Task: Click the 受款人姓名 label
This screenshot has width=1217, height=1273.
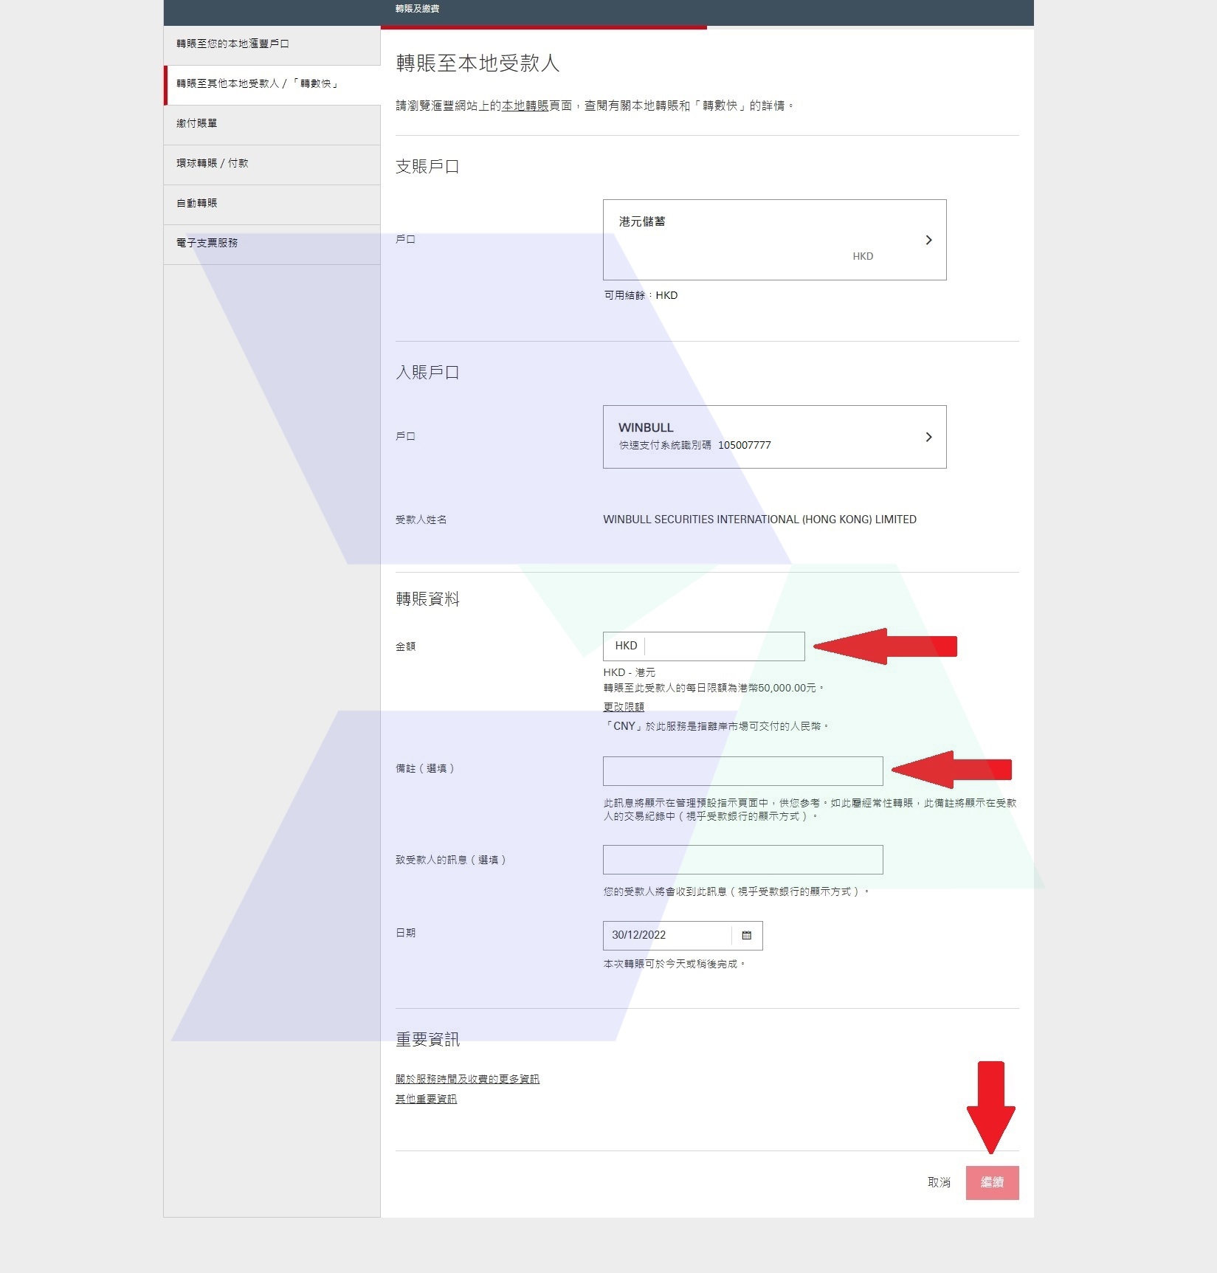Action: (421, 520)
